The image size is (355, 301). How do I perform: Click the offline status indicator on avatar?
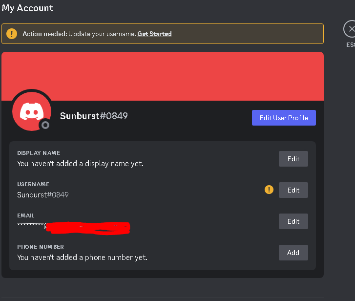pyautogui.click(x=45, y=125)
